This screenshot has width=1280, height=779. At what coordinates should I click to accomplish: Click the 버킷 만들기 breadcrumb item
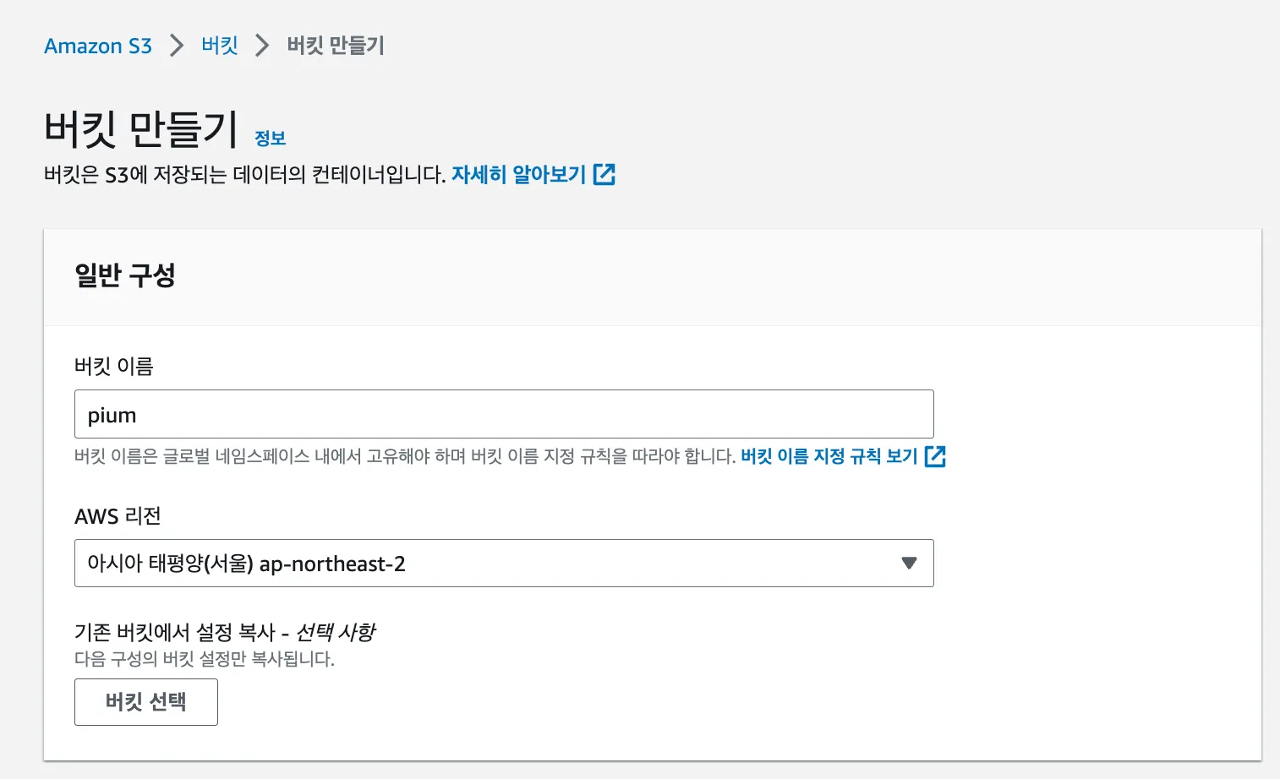(336, 46)
